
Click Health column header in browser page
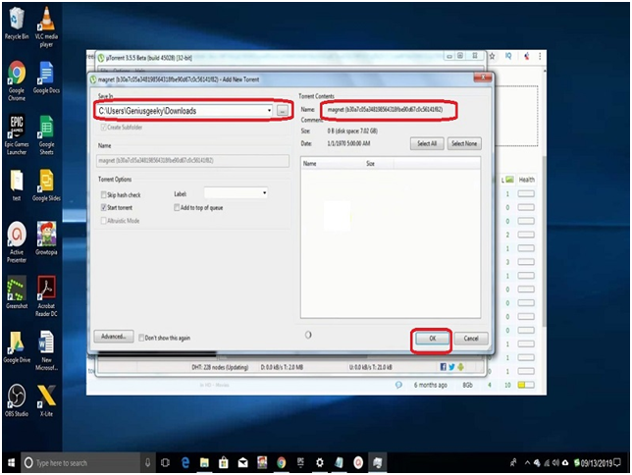(x=526, y=180)
